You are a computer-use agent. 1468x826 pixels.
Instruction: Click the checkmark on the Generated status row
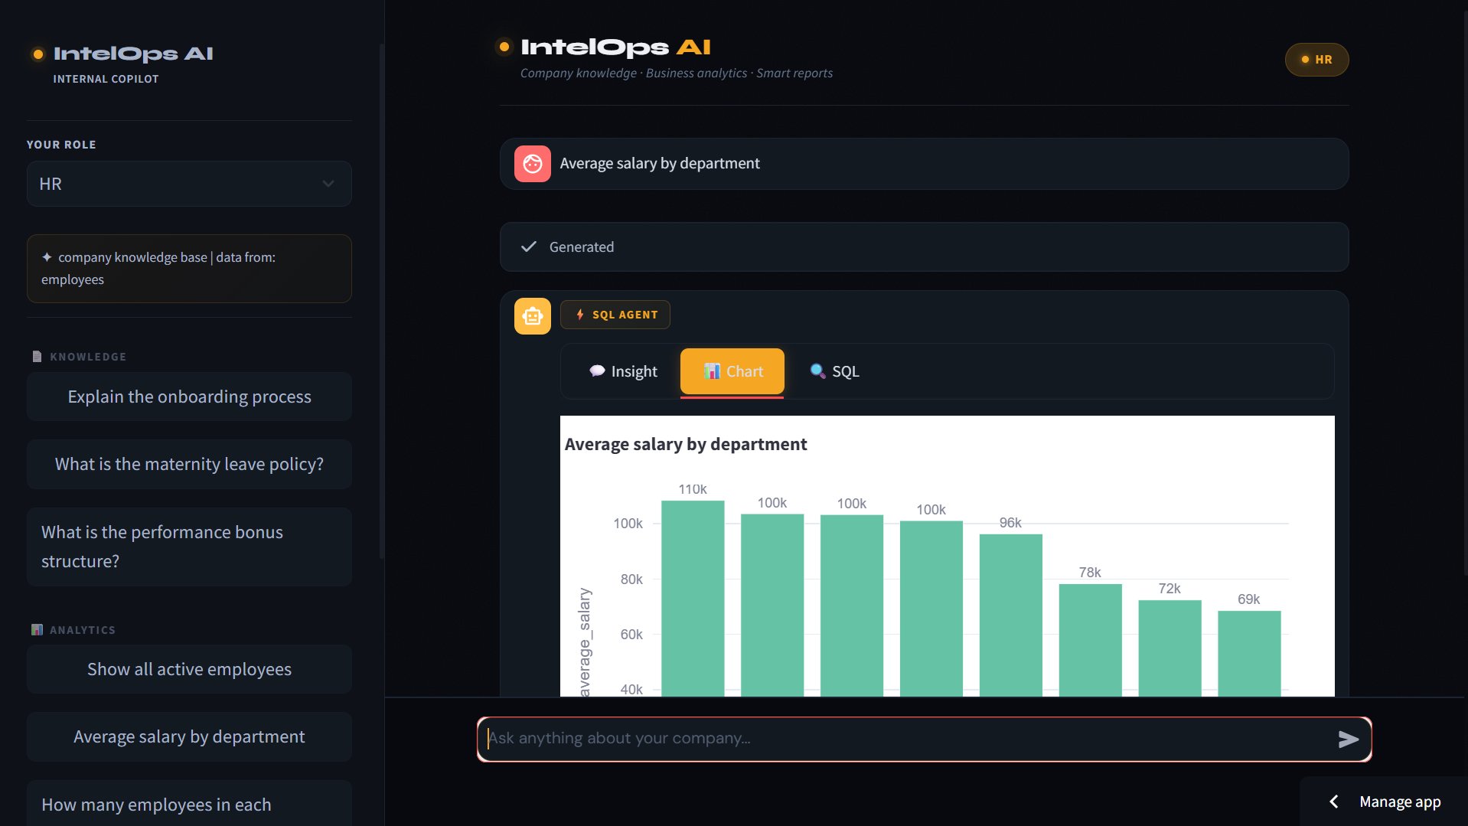coord(529,246)
